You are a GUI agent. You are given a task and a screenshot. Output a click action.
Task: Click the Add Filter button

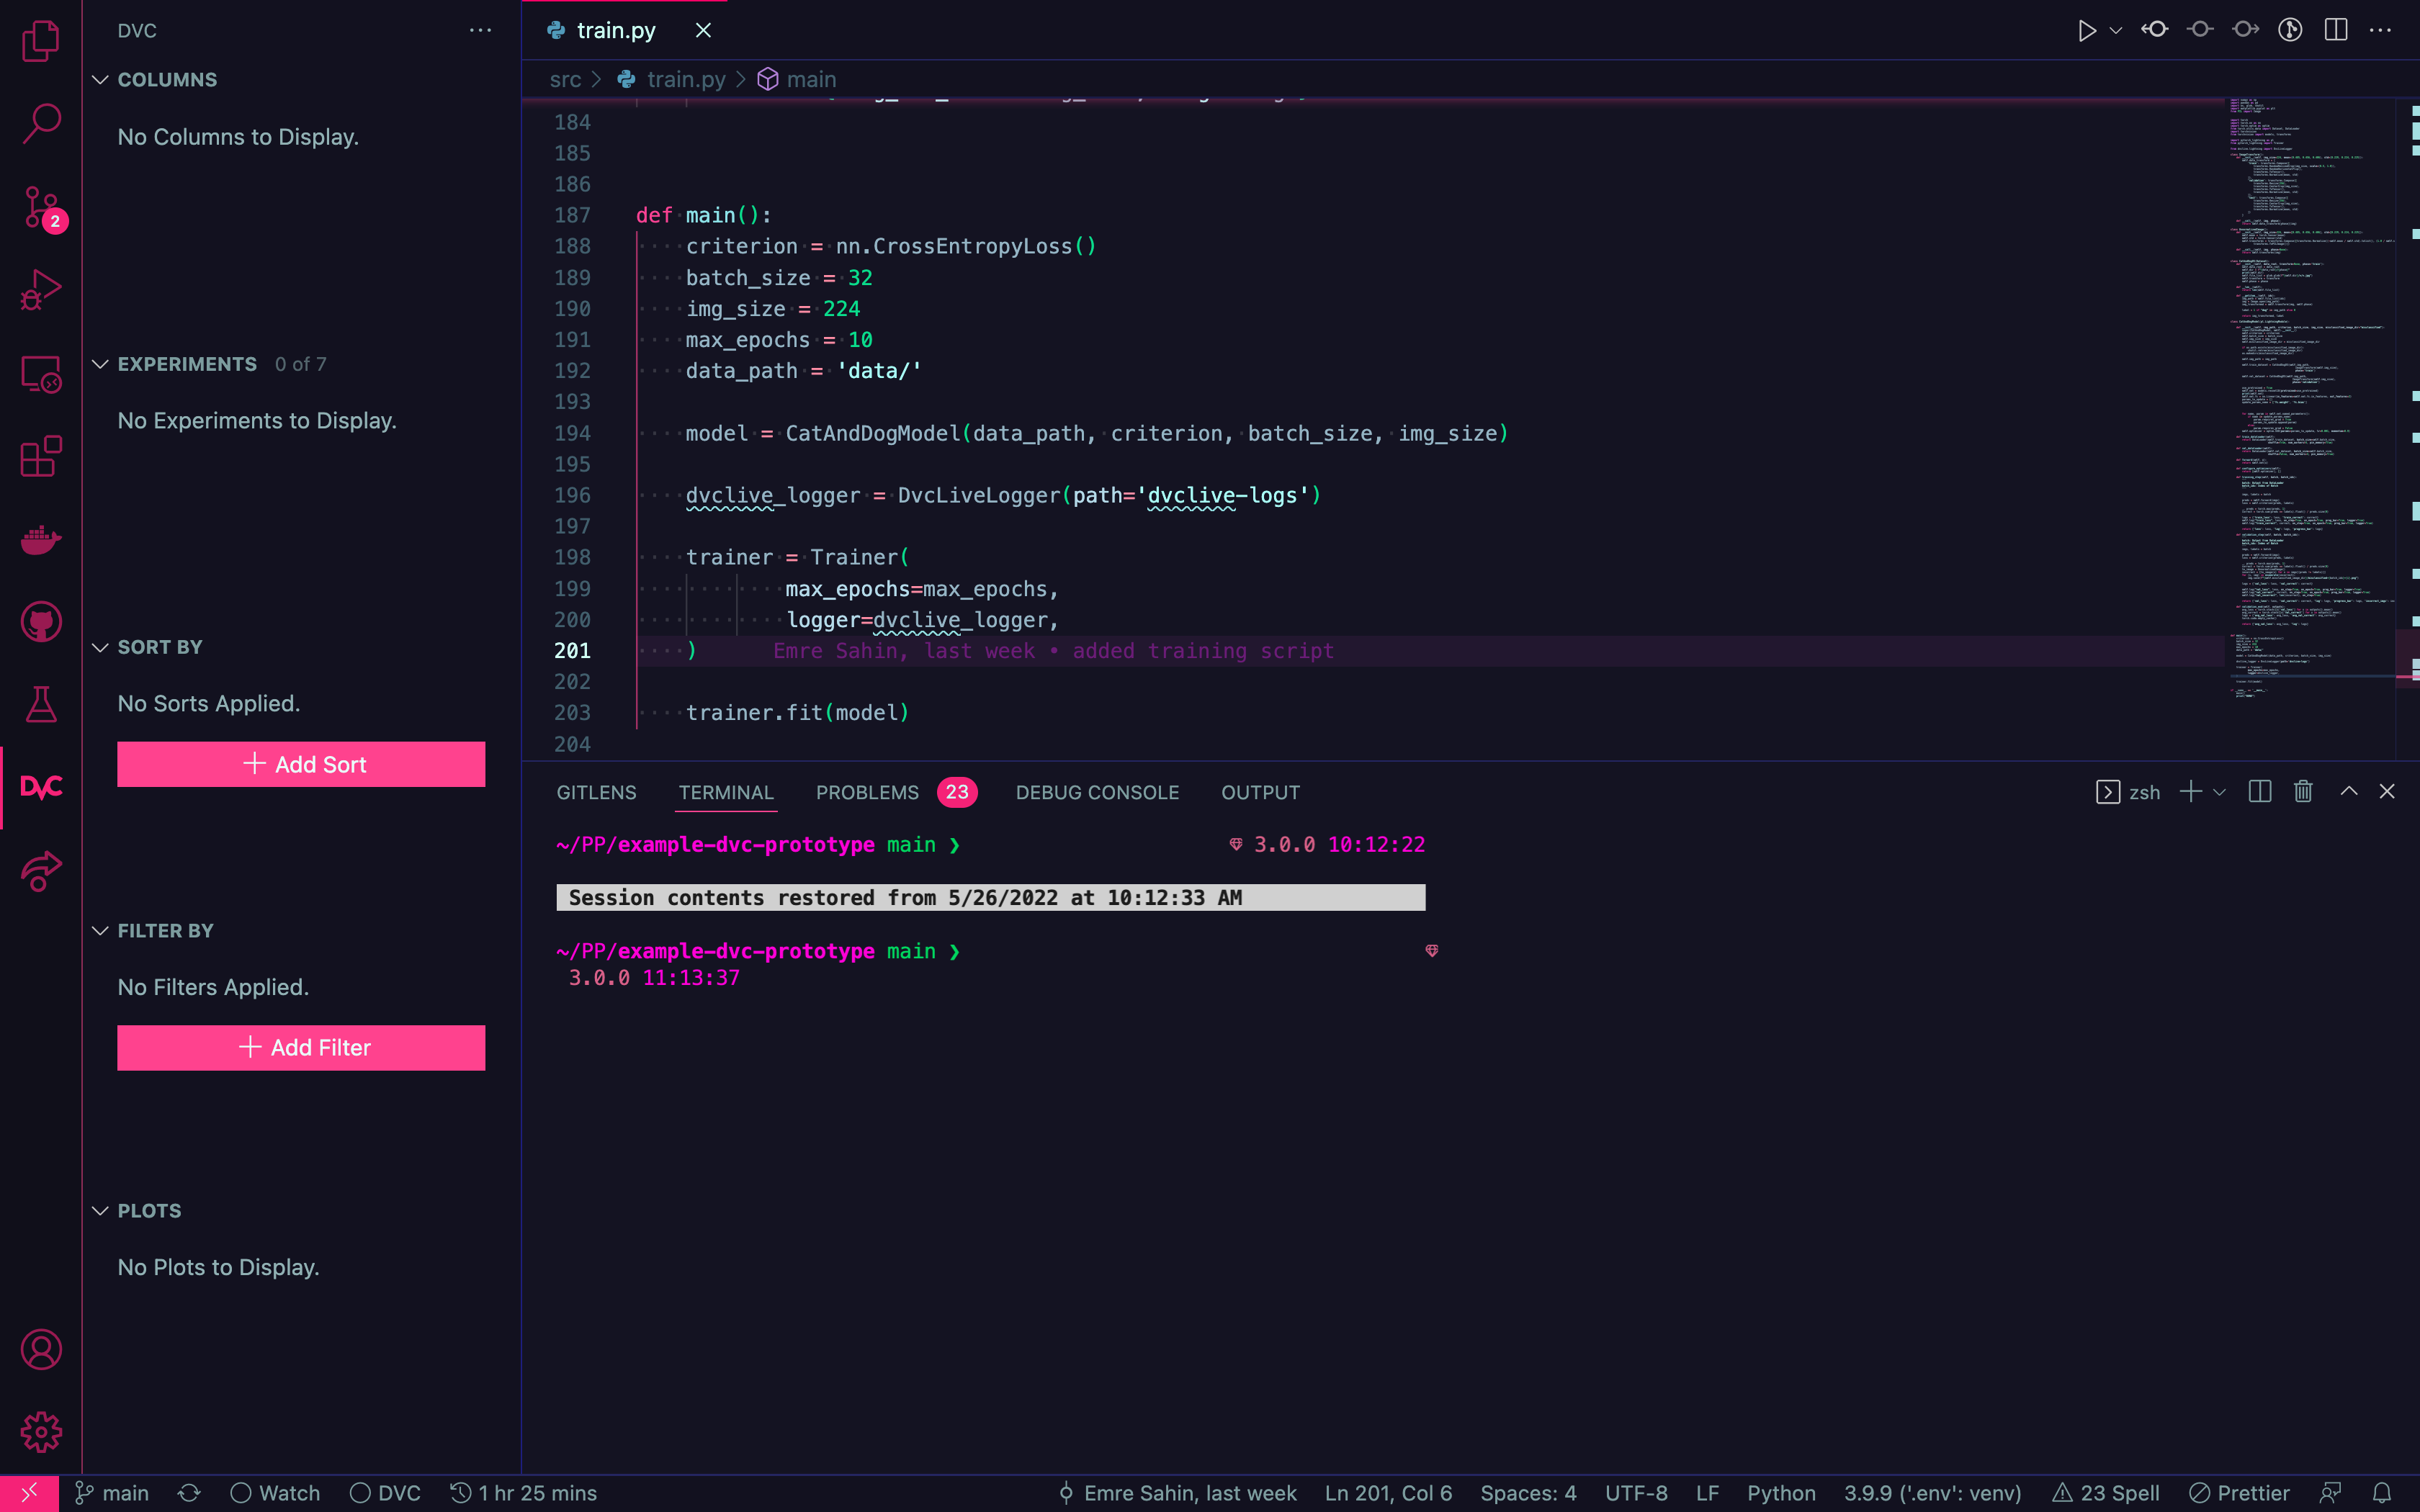[x=301, y=1047]
